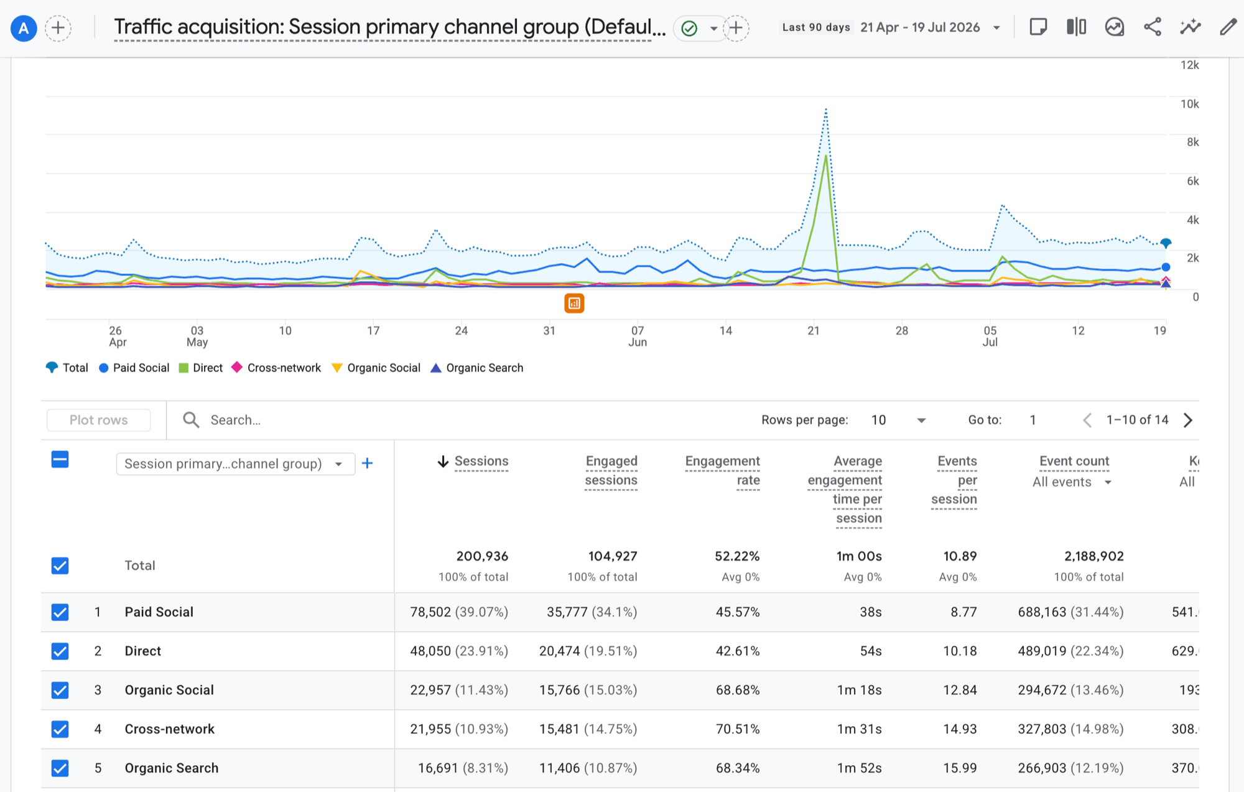Sort by the Engagement rate column
Viewport: 1244px width, 792px height.
click(723, 470)
